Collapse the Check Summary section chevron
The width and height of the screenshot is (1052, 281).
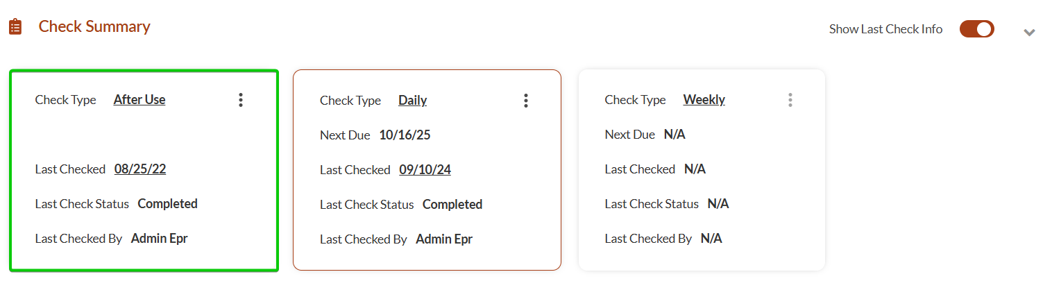1029,32
